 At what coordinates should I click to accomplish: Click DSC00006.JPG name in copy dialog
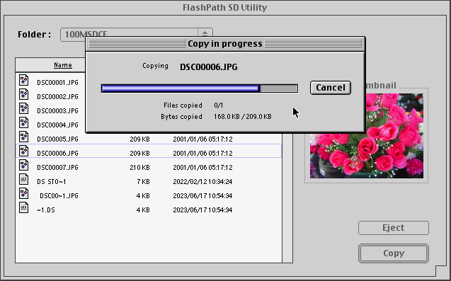(209, 67)
